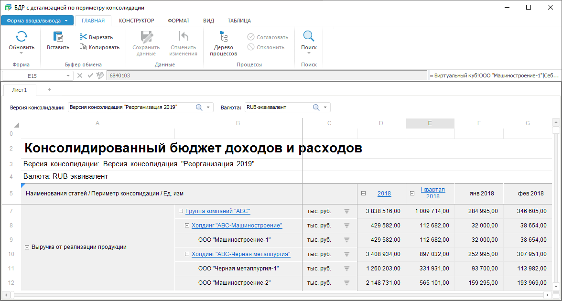This screenshot has width=562, height=301.
Task: Switch to the КОНСТРУКТОР ribbon tab
Action: (136, 21)
